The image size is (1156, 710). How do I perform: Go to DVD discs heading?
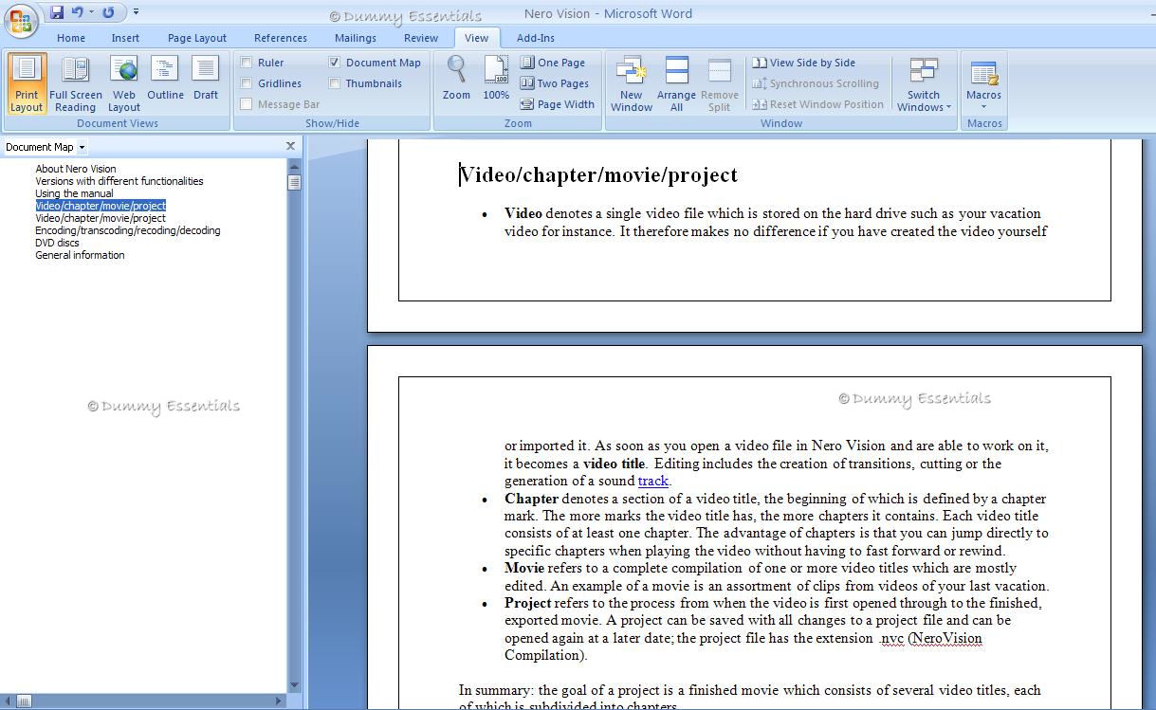click(57, 243)
